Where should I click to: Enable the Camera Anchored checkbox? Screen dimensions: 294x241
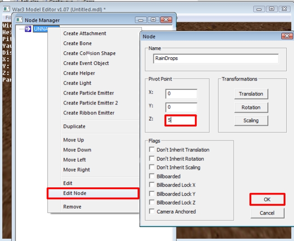point(152,211)
